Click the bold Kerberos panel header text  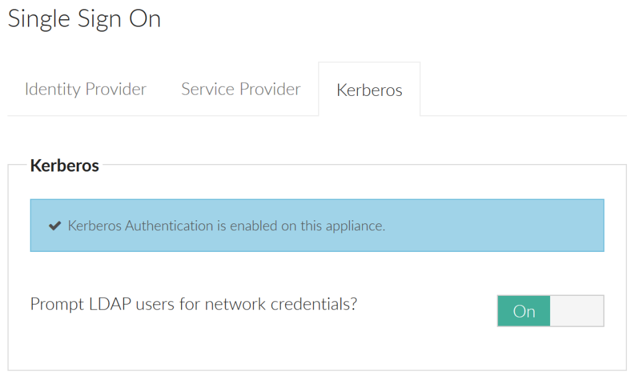click(64, 165)
